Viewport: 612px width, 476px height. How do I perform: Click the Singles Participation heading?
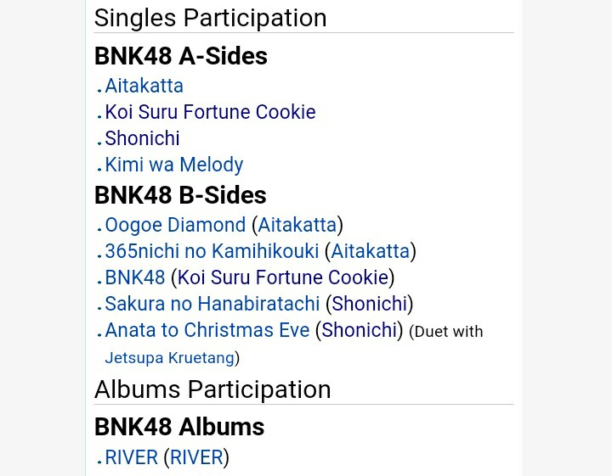tap(211, 18)
